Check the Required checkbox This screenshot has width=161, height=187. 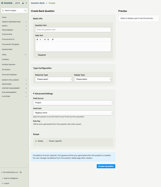point(36,55)
